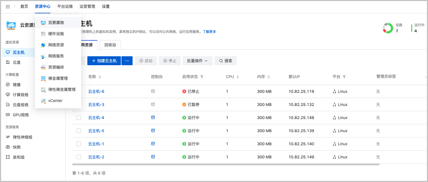Select the vCenter icon in dropdown menu

[43, 101]
